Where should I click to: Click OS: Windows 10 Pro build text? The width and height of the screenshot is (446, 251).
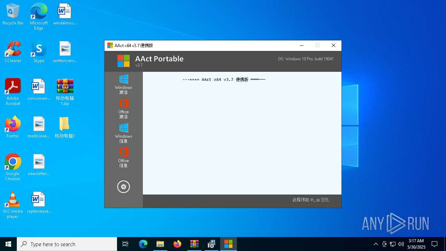[x=306, y=59]
